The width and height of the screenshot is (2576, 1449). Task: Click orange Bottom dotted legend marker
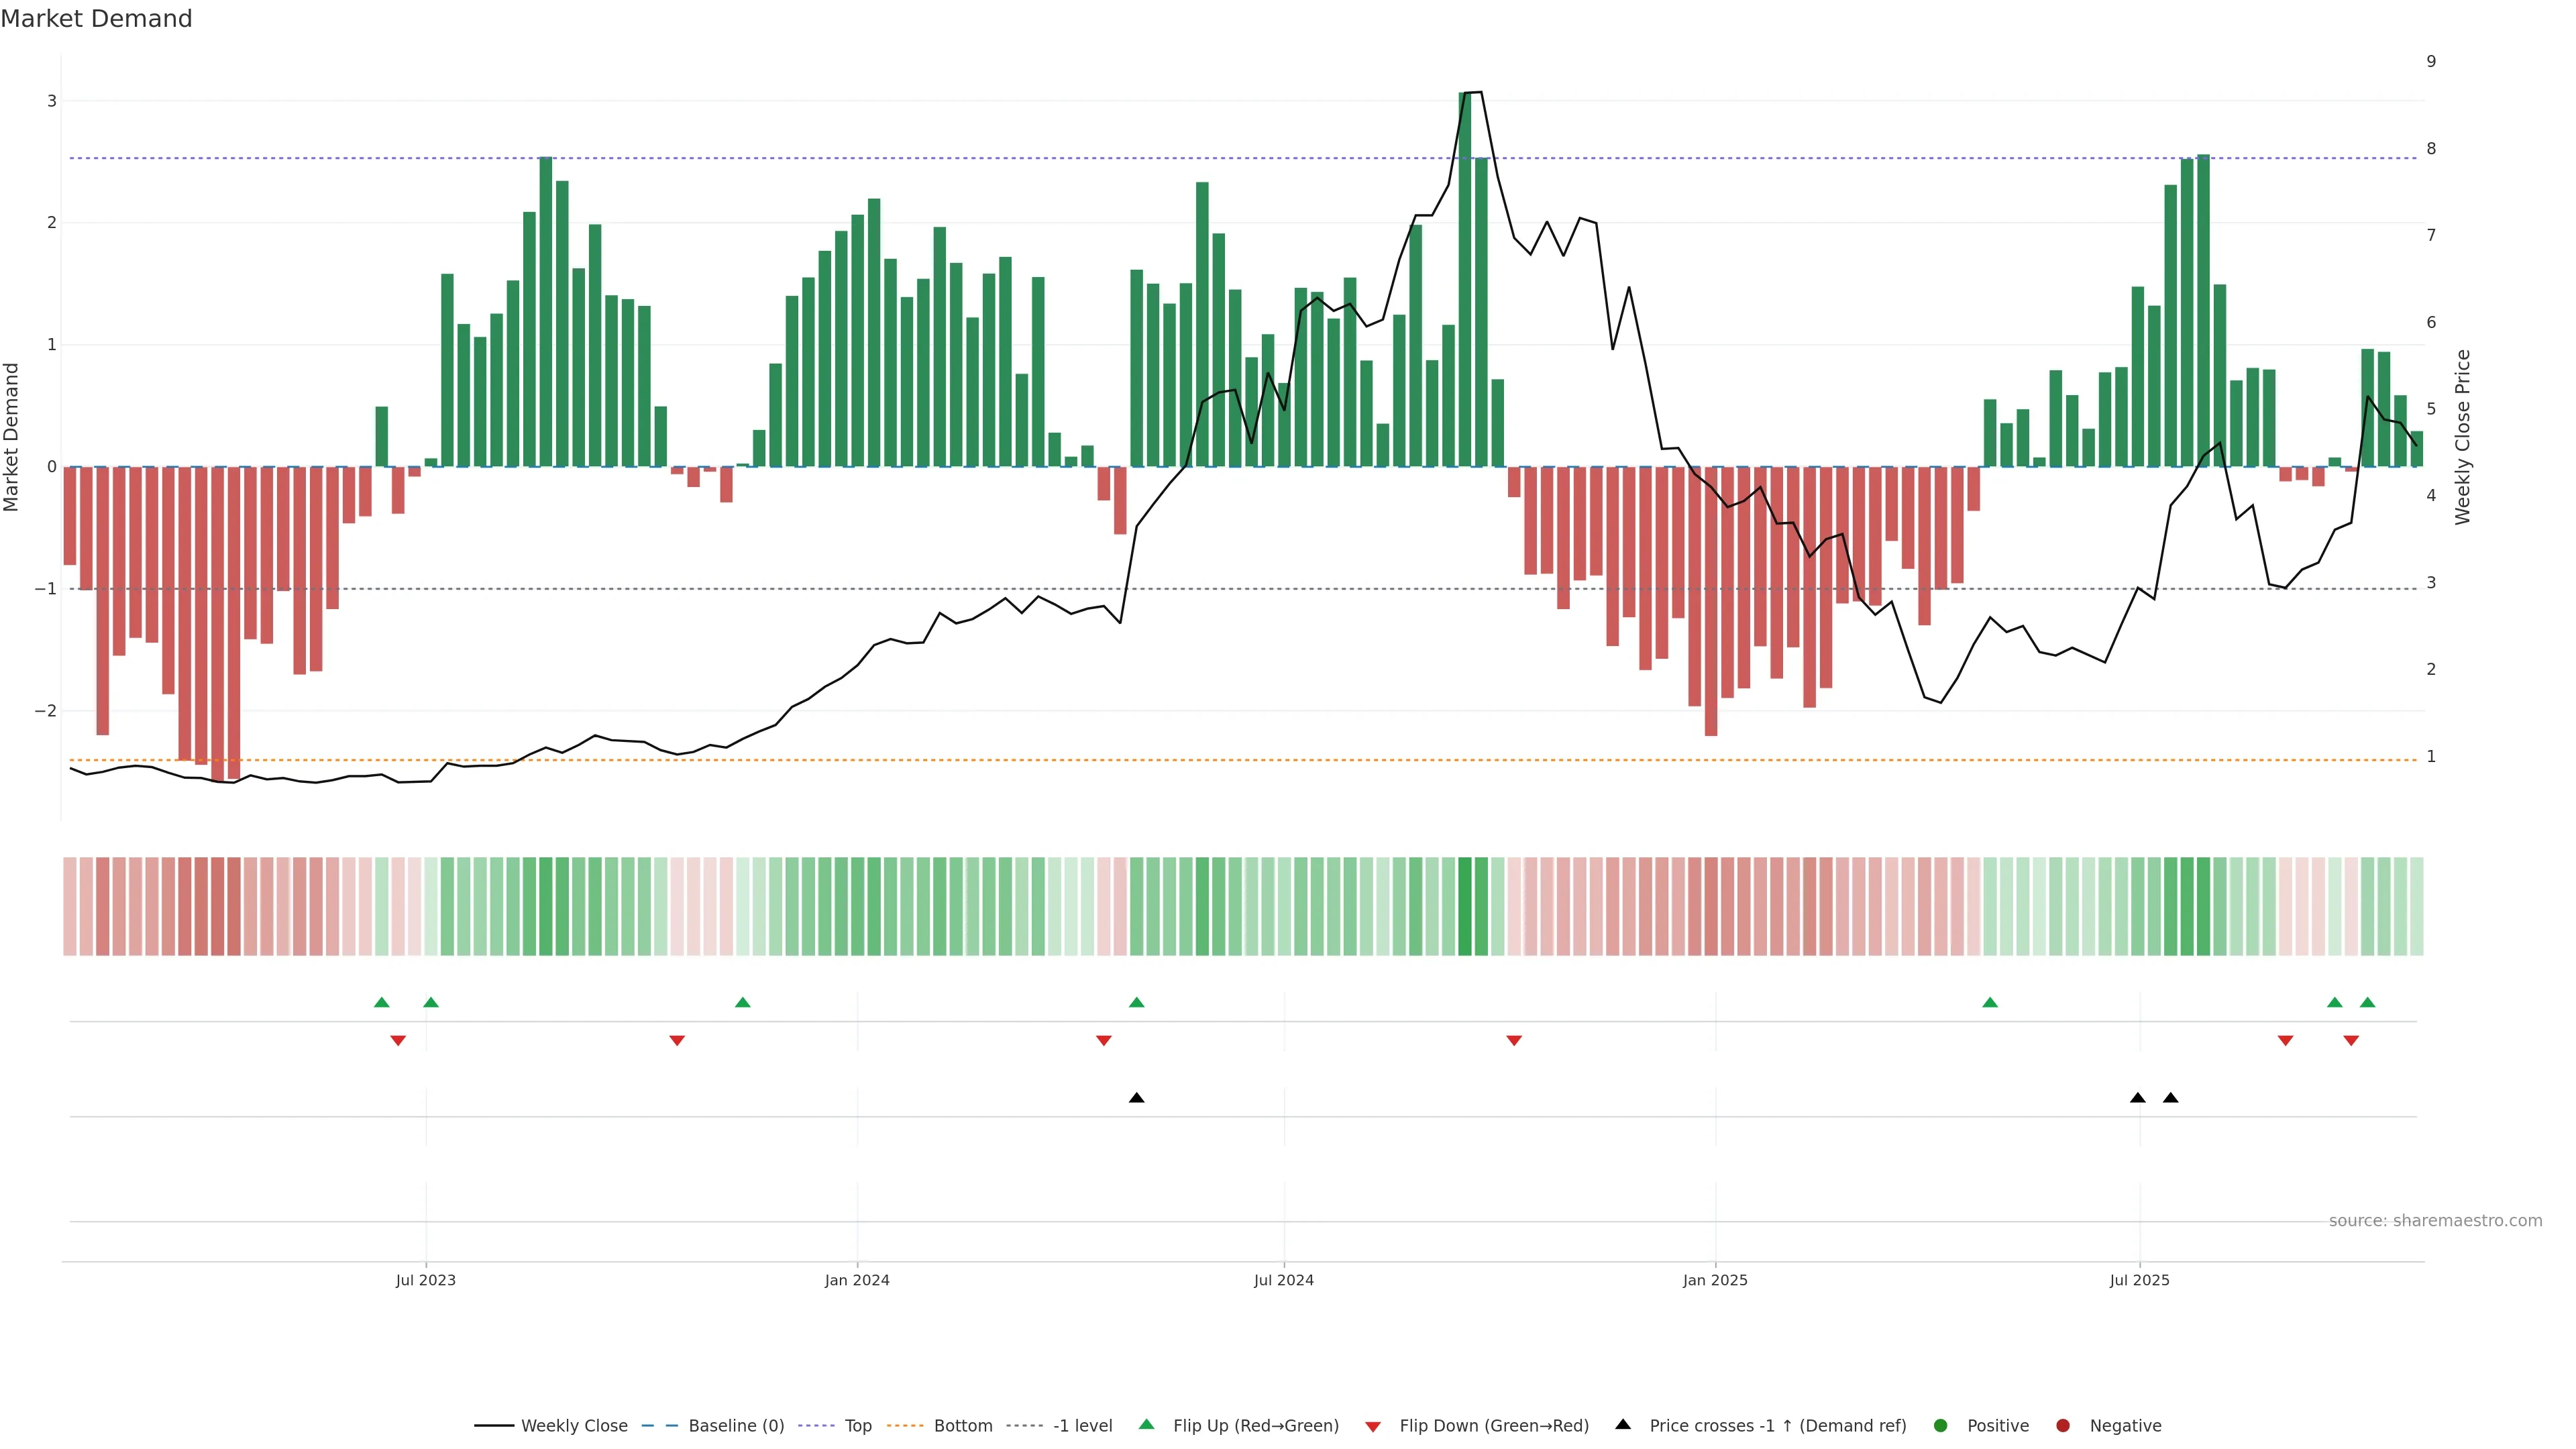(x=905, y=1426)
